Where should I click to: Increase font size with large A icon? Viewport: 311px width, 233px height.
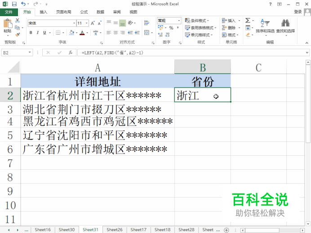tap(93, 23)
